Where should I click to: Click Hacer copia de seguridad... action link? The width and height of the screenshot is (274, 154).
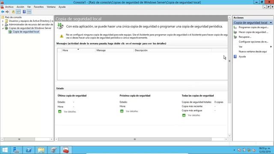click(253, 32)
